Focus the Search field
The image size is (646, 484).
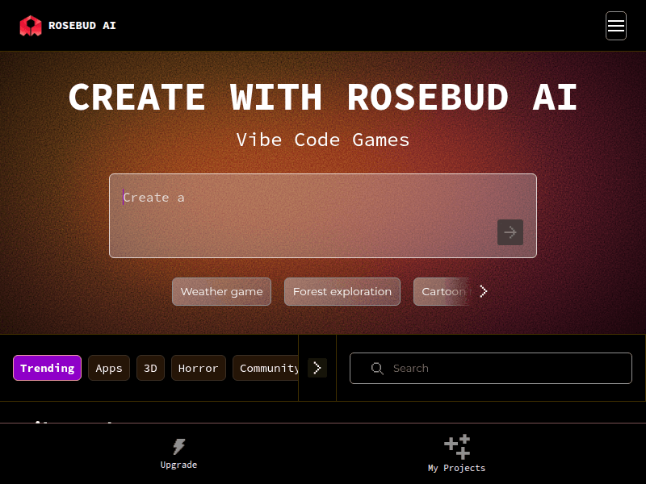pos(491,369)
